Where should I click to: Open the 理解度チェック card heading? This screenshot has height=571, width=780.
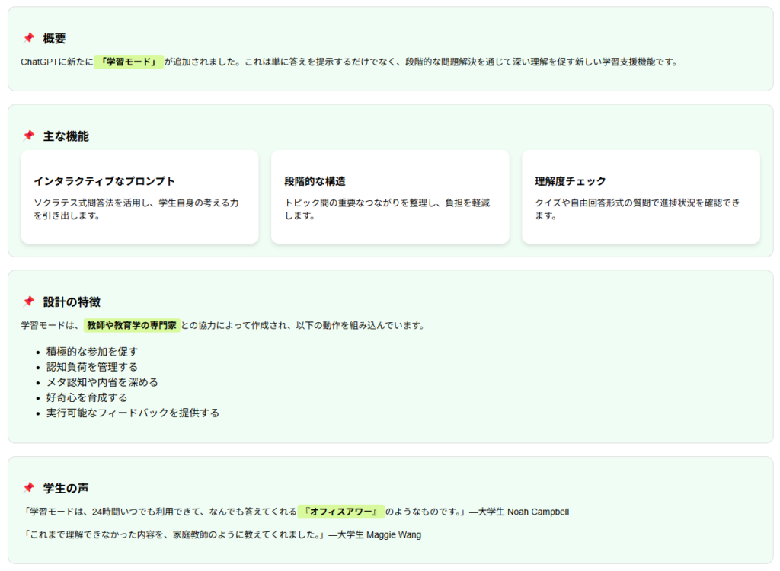coord(571,181)
